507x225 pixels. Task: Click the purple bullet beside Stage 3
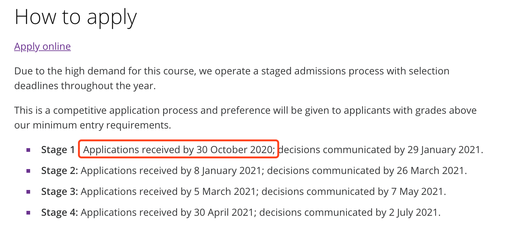[29, 192]
